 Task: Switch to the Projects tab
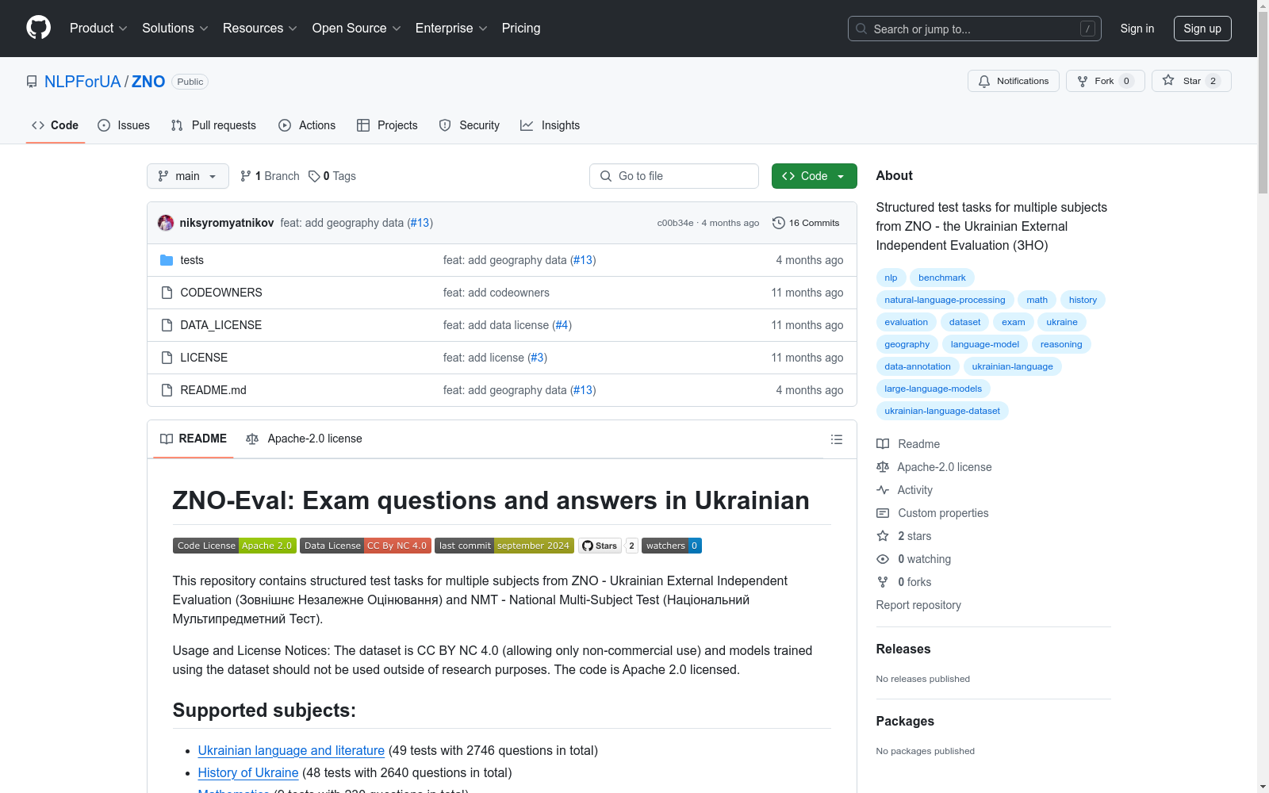(x=387, y=125)
